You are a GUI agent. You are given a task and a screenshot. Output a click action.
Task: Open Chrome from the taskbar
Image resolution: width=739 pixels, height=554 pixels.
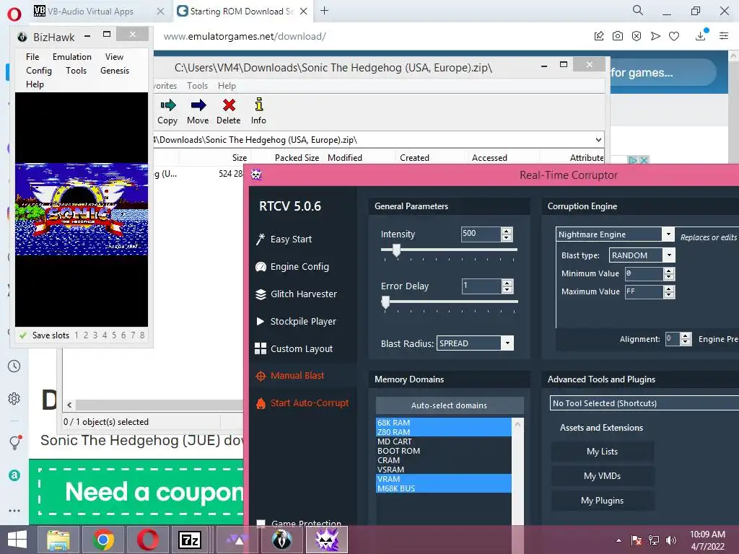pyautogui.click(x=103, y=540)
